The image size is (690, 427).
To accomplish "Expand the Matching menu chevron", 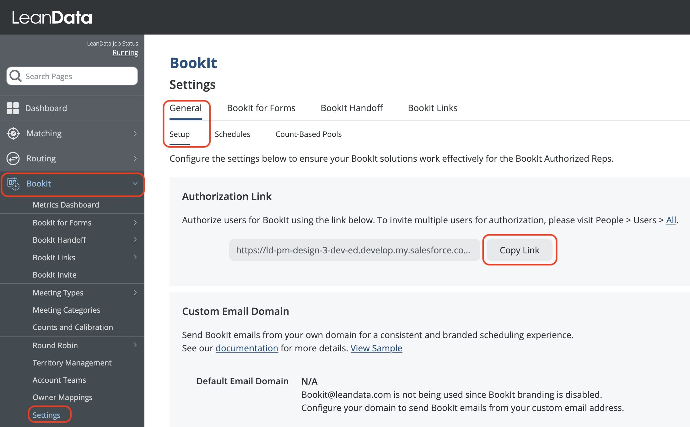I will tap(135, 133).
